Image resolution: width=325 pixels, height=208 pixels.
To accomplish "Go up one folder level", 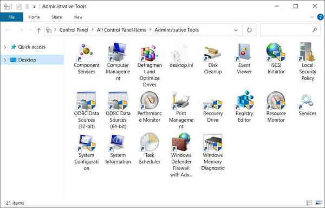I will click(x=38, y=30).
